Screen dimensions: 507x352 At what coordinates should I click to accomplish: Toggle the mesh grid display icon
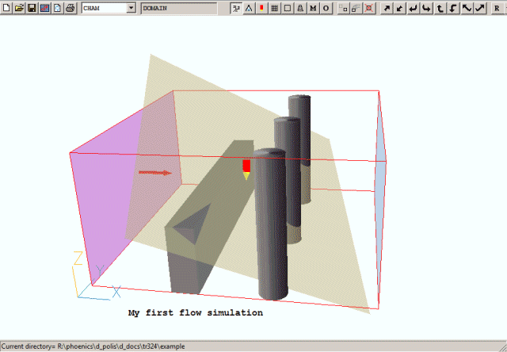(x=274, y=8)
